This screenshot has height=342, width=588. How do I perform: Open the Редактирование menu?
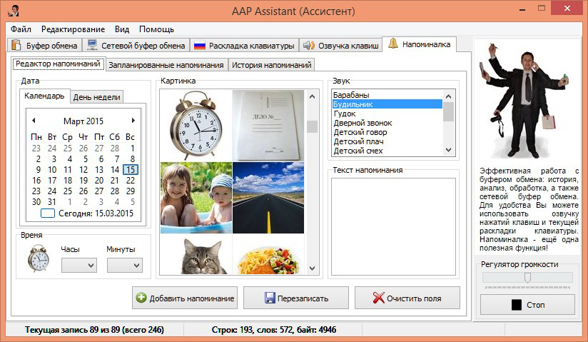pyautogui.click(x=73, y=29)
